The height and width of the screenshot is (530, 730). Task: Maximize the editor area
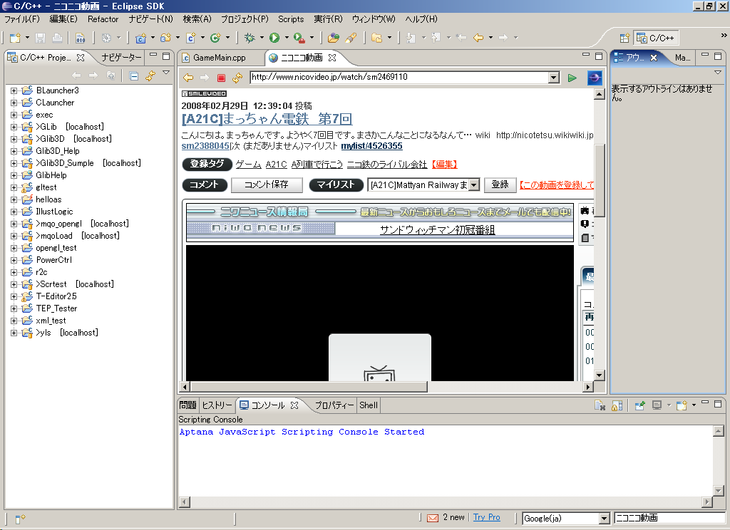599,56
